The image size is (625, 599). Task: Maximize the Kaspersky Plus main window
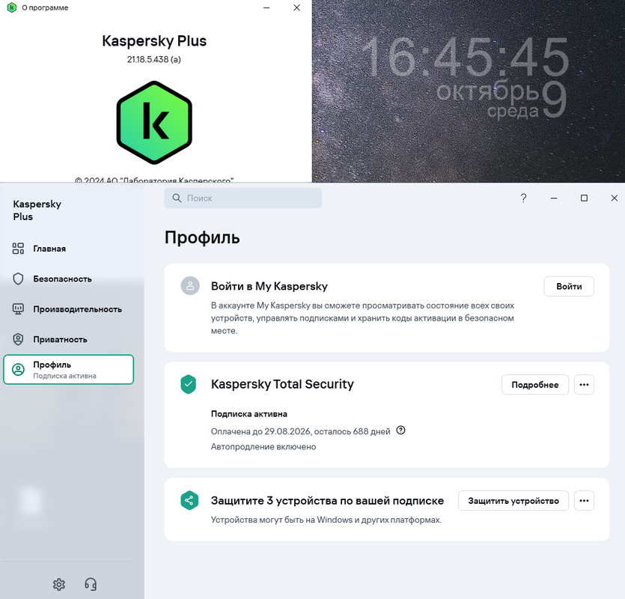[584, 198]
